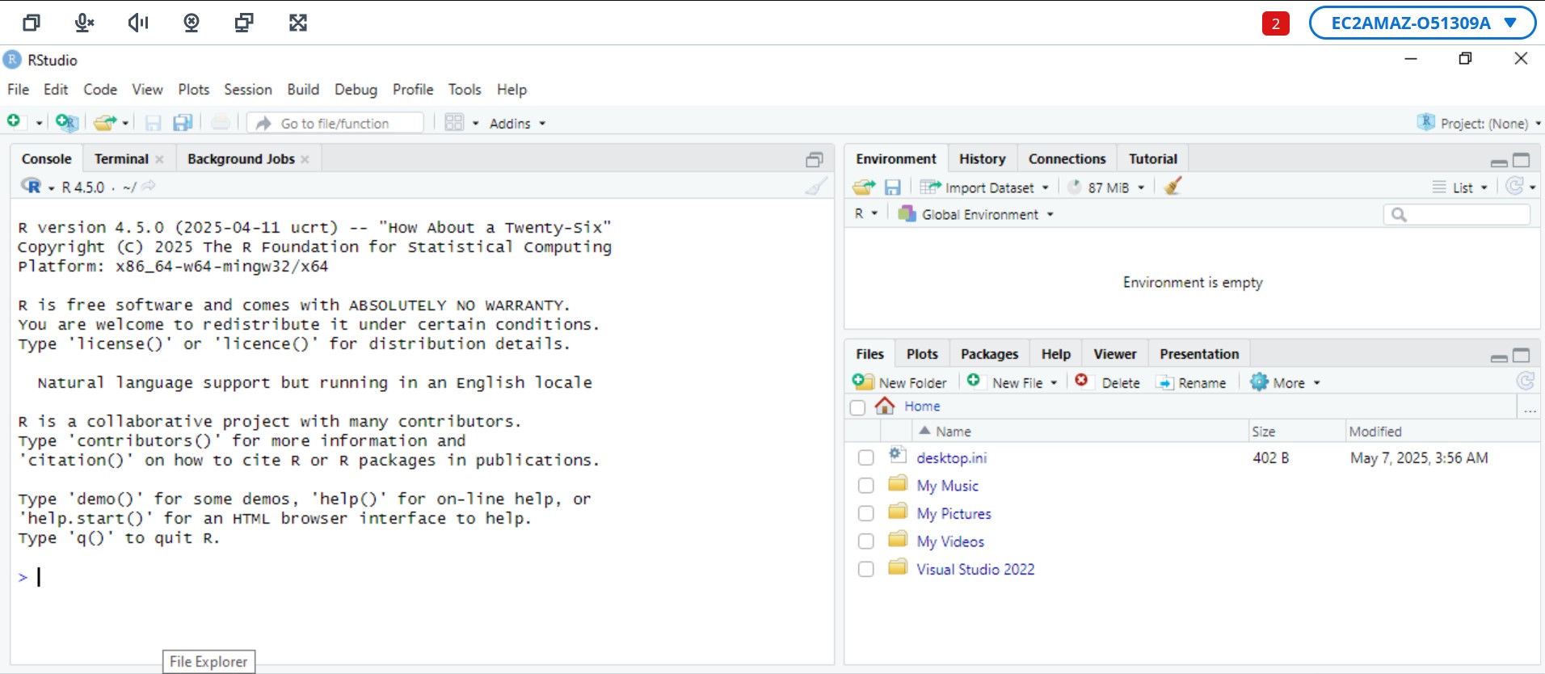1545x674 pixels.
Task: Click the fullscreen icon in session bar
Action: 298,23
